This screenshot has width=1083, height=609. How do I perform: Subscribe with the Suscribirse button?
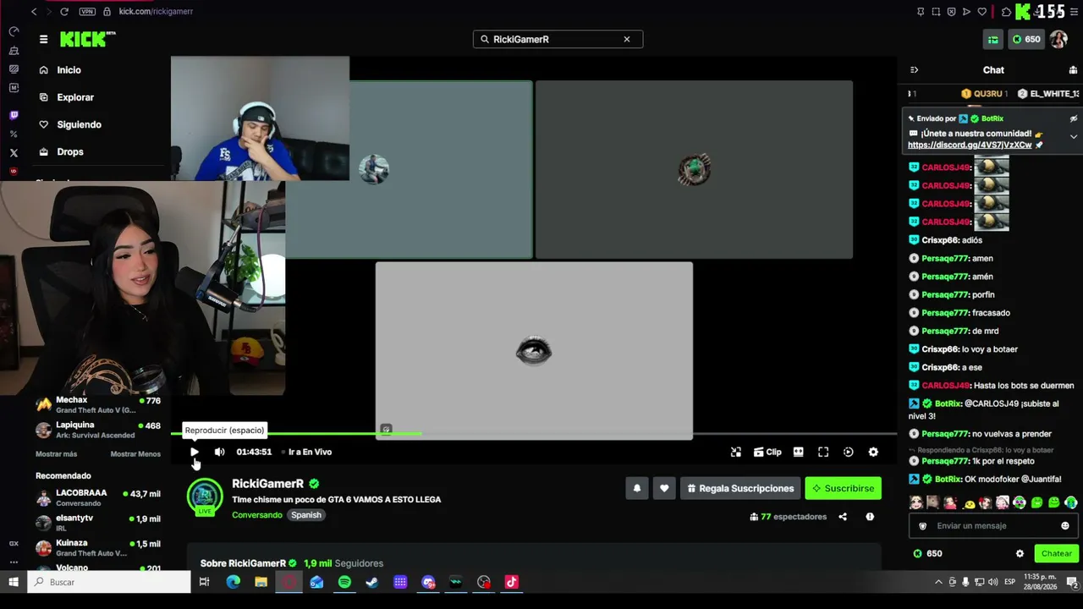coord(843,488)
